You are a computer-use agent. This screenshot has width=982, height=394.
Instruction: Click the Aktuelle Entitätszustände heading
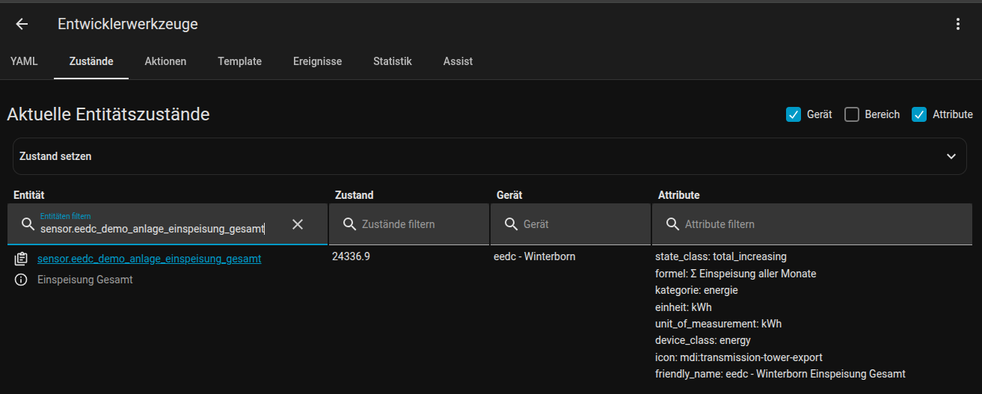coord(108,114)
